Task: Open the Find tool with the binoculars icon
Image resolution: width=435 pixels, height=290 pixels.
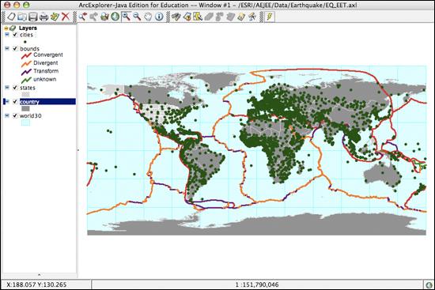Action: click(x=176, y=17)
